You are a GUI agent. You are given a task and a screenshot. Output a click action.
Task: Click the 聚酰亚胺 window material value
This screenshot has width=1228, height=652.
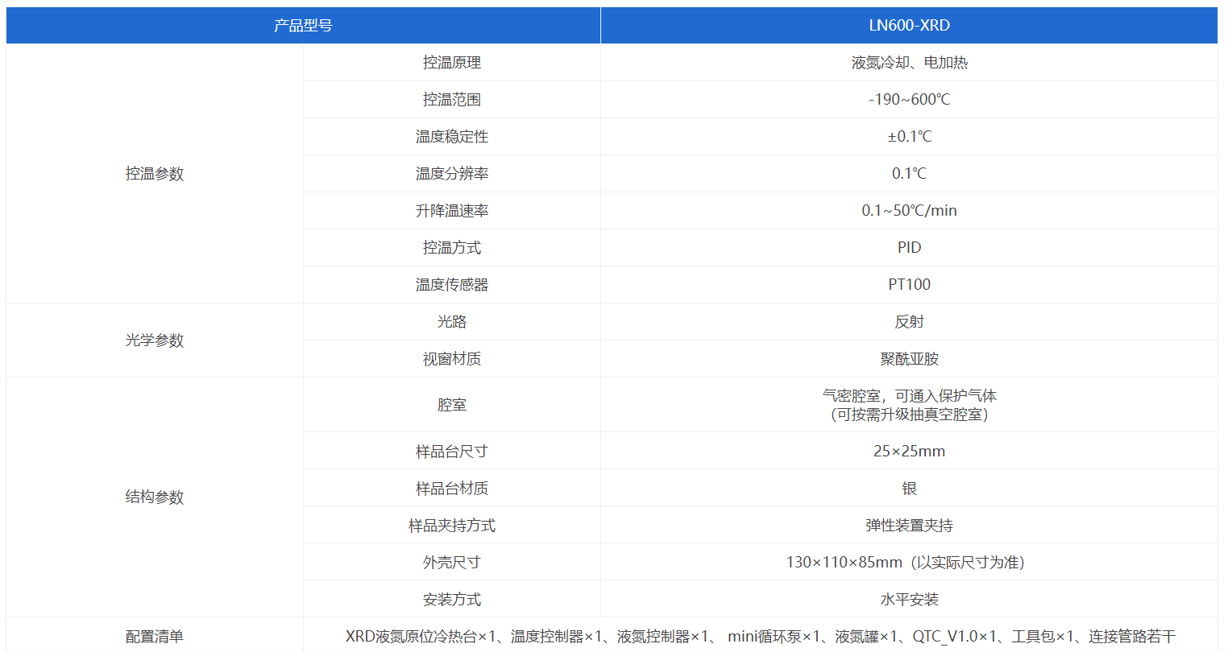(x=909, y=359)
